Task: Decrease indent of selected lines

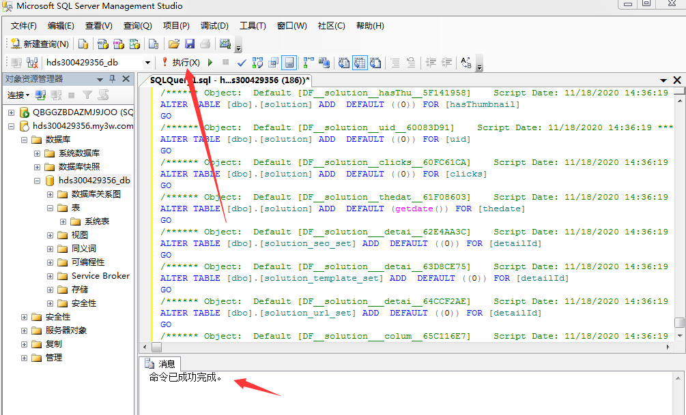Action: [x=431, y=63]
